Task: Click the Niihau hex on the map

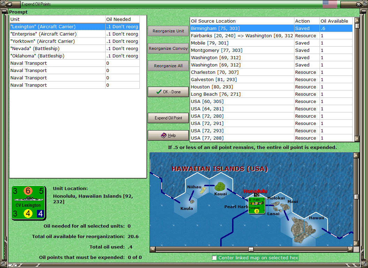Action: (197, 186)
